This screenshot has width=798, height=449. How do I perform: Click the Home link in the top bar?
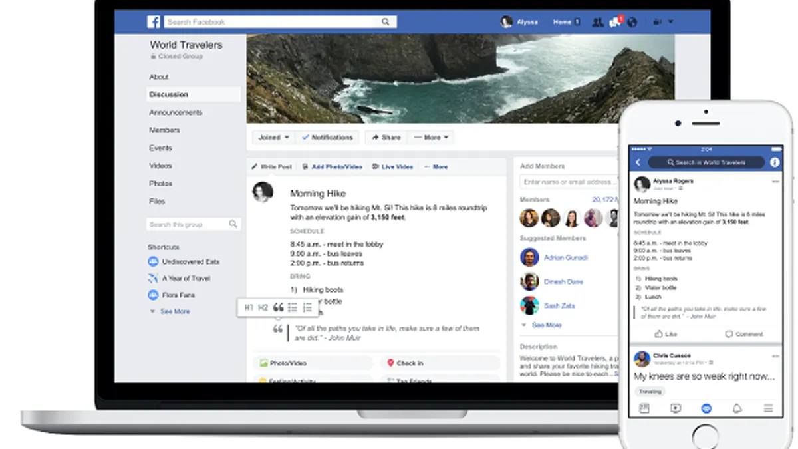[562, 22]
